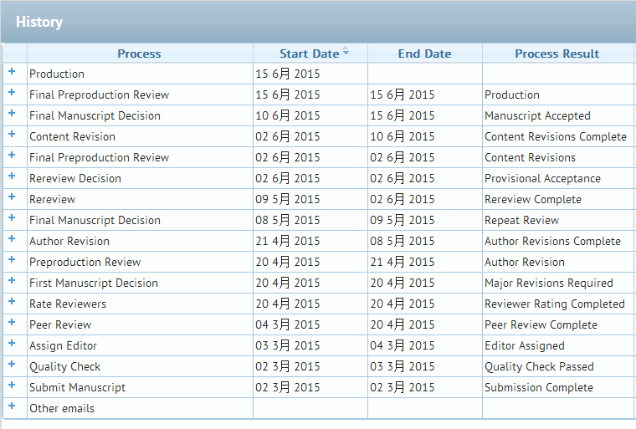Expand the Assign Editor row
Screen dimensions: 636x429
(x=12, y=344)
